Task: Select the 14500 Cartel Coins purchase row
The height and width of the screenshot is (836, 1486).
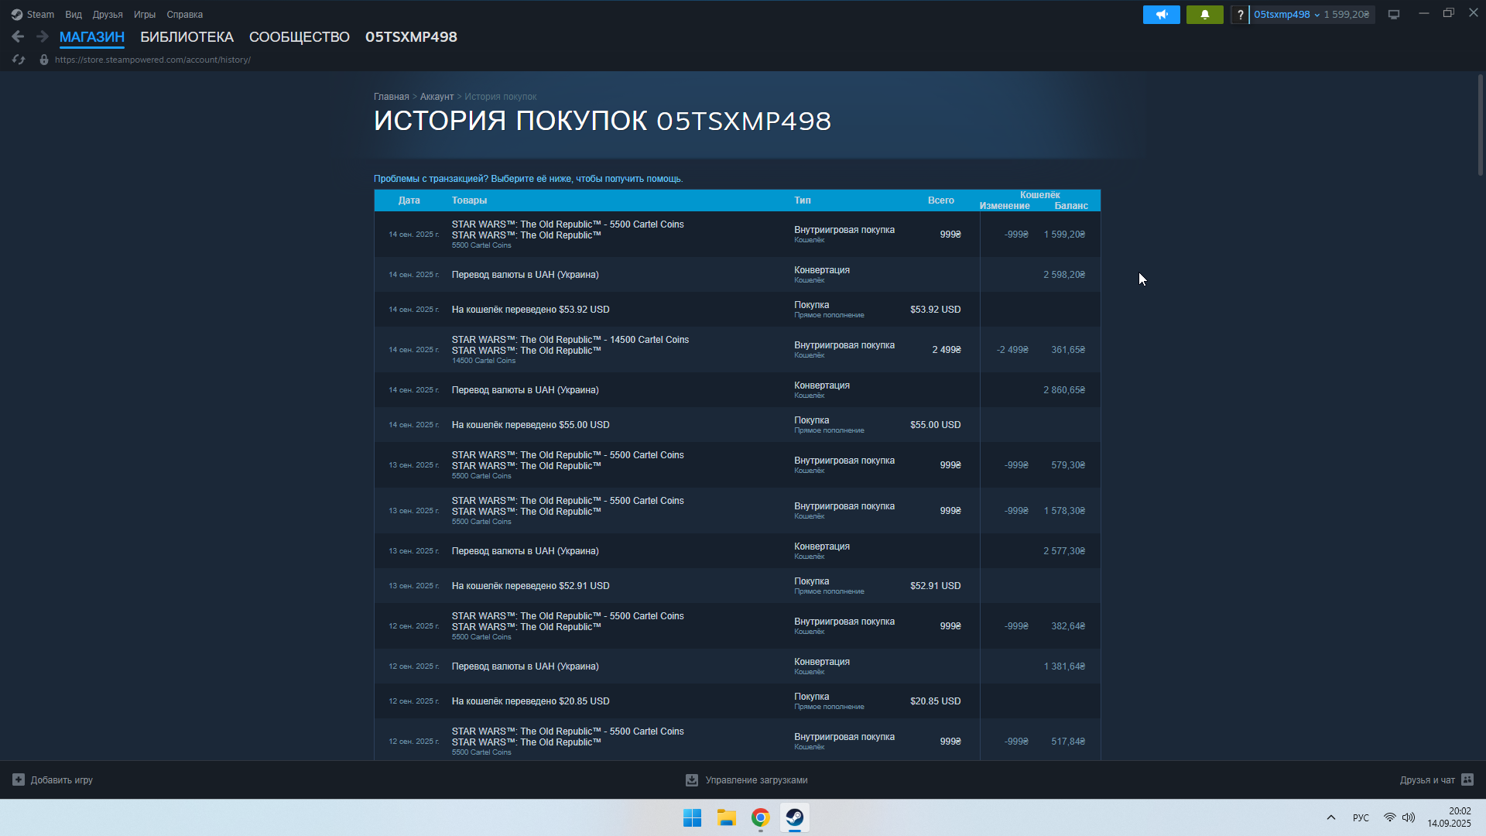Action: [737, 350]
